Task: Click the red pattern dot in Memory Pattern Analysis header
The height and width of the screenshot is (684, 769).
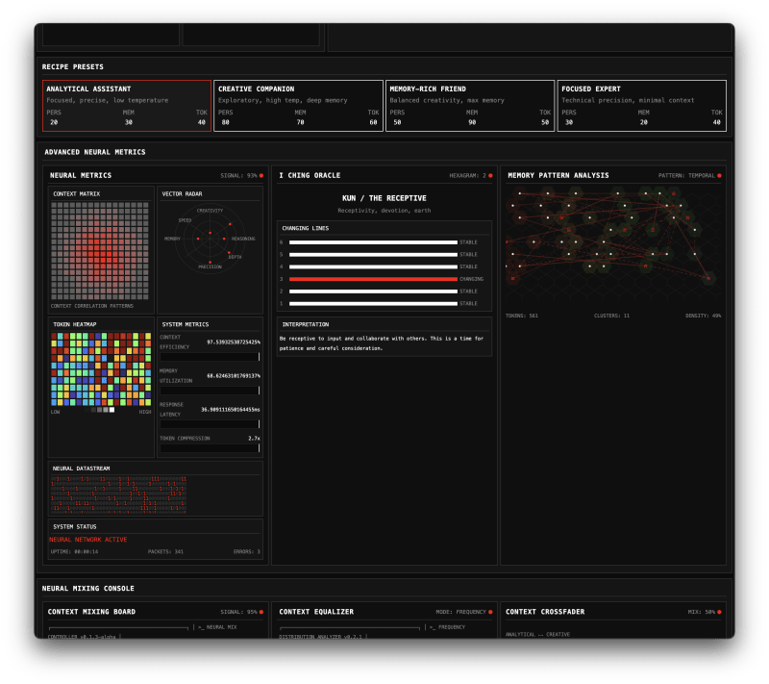Action: click(x=719, y=176)
